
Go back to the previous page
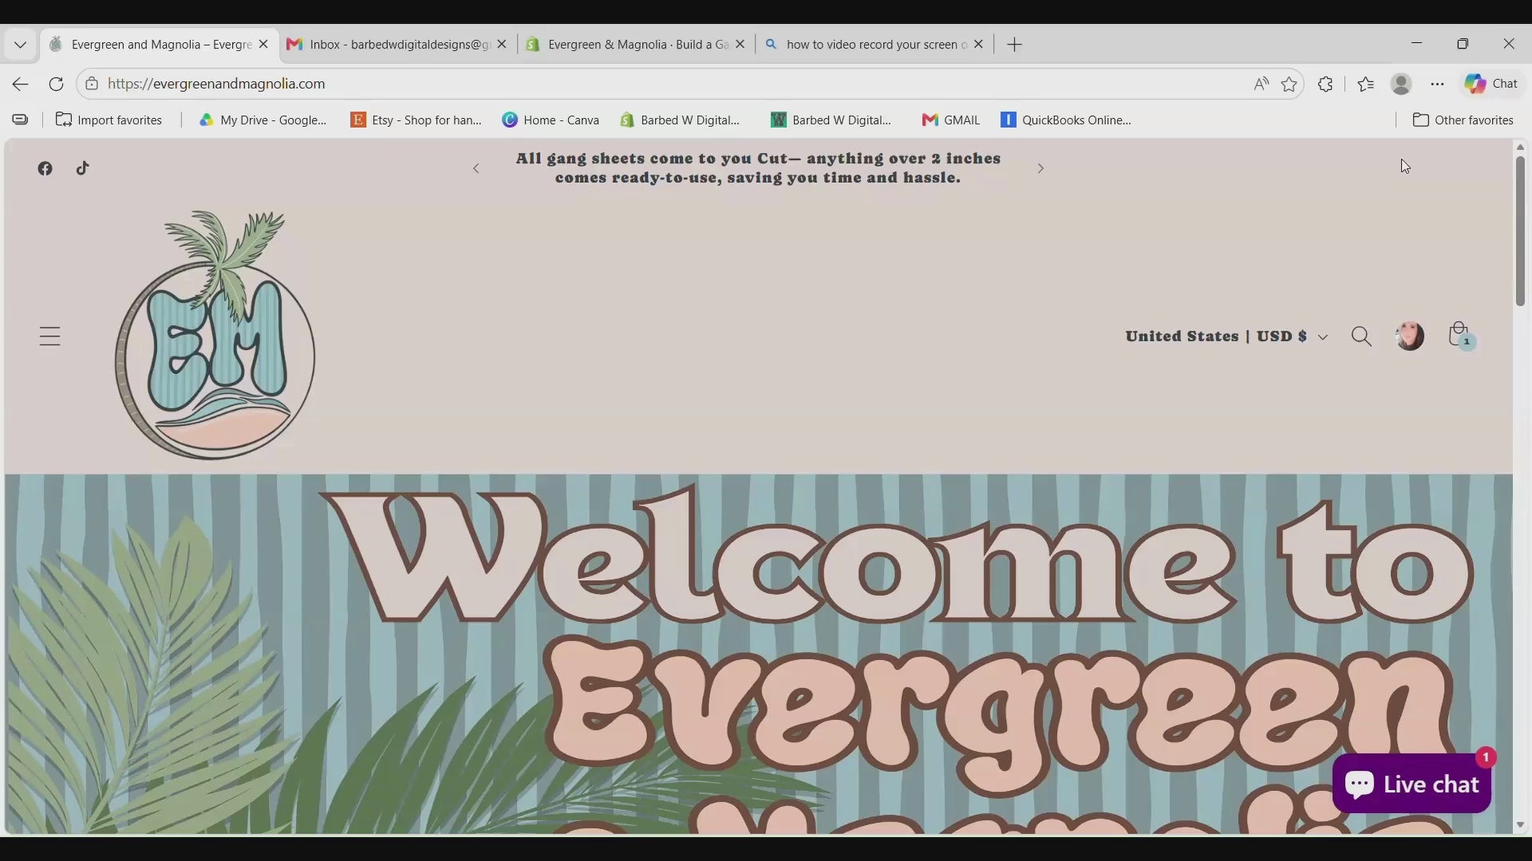coord(21,84)
